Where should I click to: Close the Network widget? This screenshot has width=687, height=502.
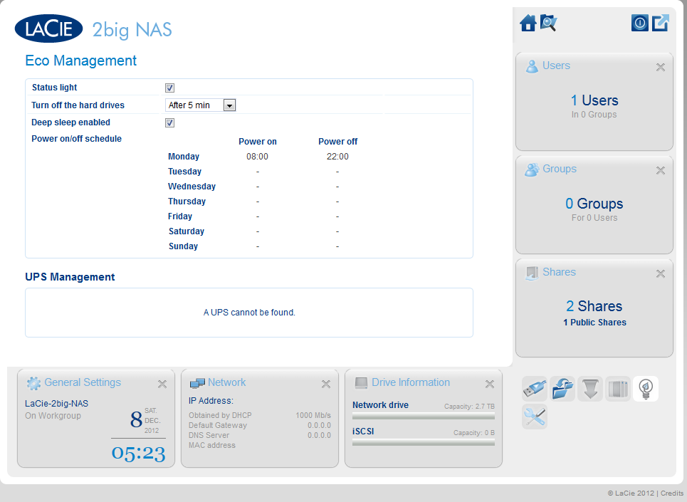click(x=326, y=385)
